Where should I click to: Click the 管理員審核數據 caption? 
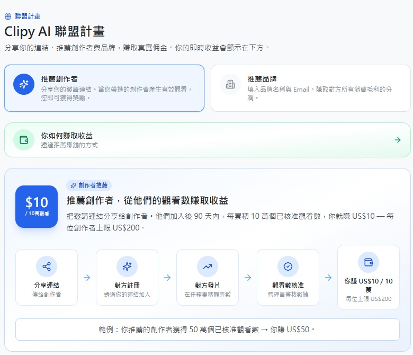(x=288, y=295)
